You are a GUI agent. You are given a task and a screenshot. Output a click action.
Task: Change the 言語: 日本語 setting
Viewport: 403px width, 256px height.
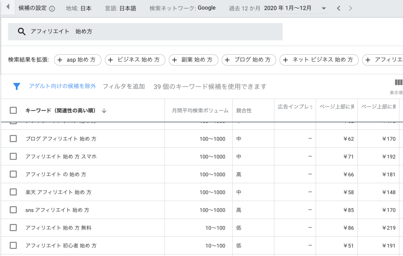click(x=120, y=9)
